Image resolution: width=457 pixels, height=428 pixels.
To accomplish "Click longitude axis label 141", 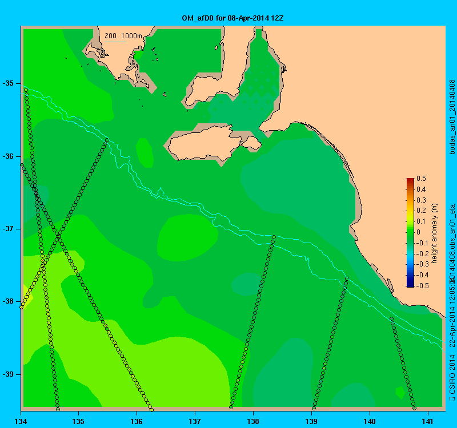I will coord(428,421).
